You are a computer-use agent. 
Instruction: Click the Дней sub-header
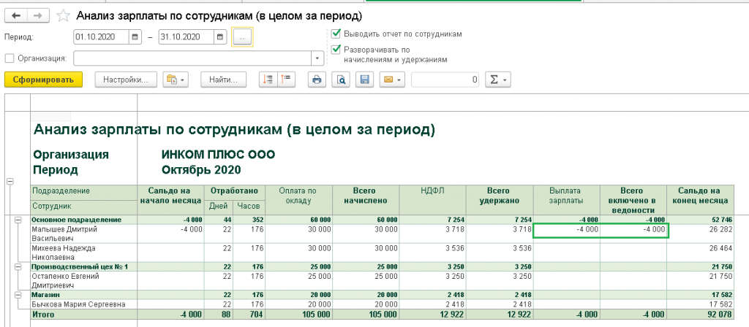[218, 207]
